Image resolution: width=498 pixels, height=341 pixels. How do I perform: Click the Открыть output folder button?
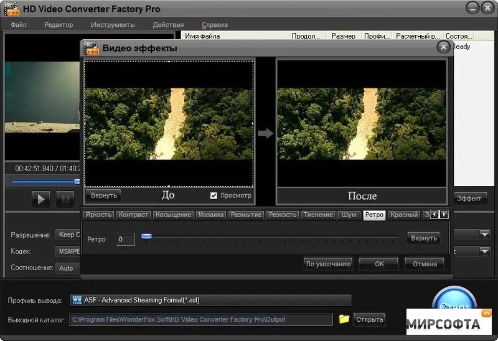pyautogui.click(x=369, y=319)
